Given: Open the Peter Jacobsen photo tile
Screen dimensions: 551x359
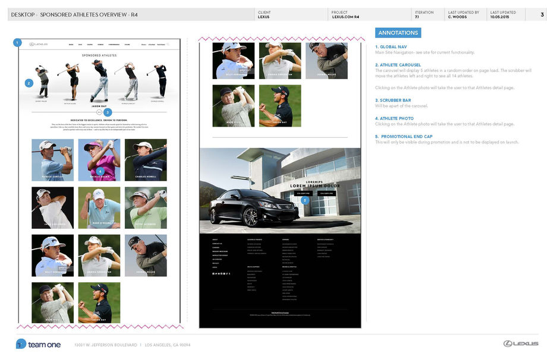Looking at the screenshot, I should pyautogui.click(x=146, y=207).
